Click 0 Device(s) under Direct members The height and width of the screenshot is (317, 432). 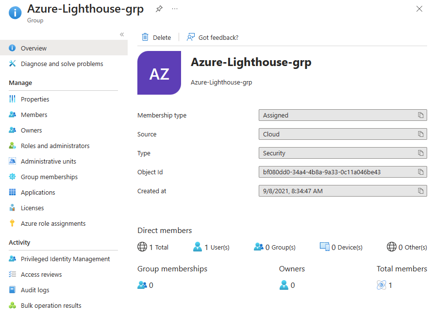coord(341,247)
